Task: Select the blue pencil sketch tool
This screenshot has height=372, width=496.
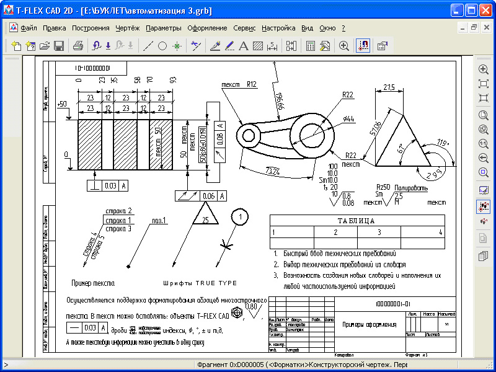Action: tap(229, 46)
